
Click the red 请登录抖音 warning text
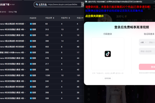(118, 7)
